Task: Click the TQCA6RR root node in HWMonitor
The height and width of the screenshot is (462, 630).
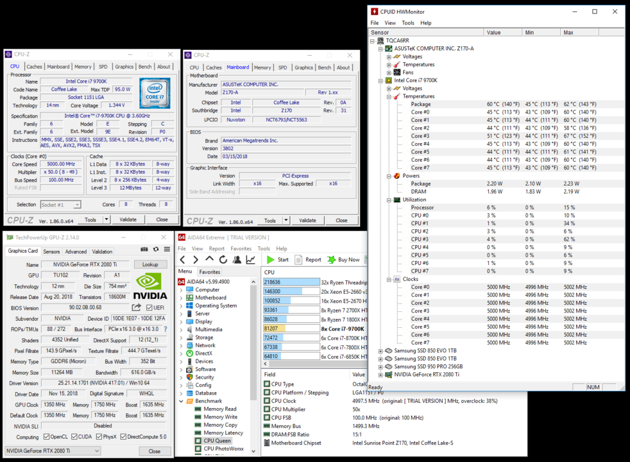Action: pos(397,40)
